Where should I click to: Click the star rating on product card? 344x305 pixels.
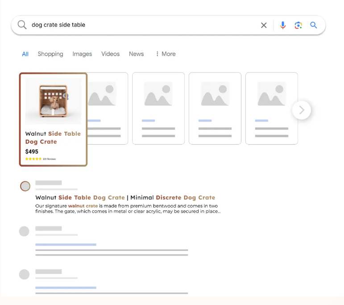33,159
